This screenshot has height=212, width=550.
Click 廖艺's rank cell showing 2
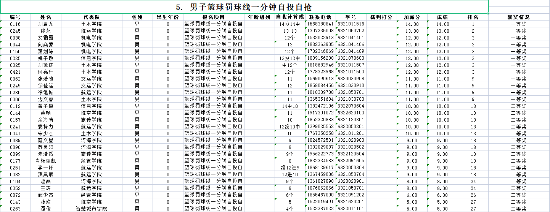[473, 31]
